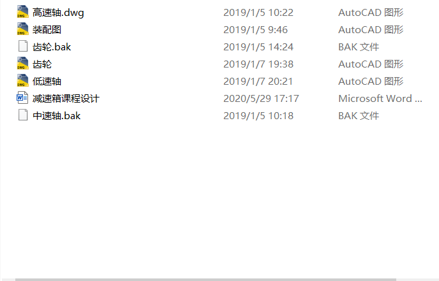Click the 2019/1/7 20:21 date entry

click(258, 82)
